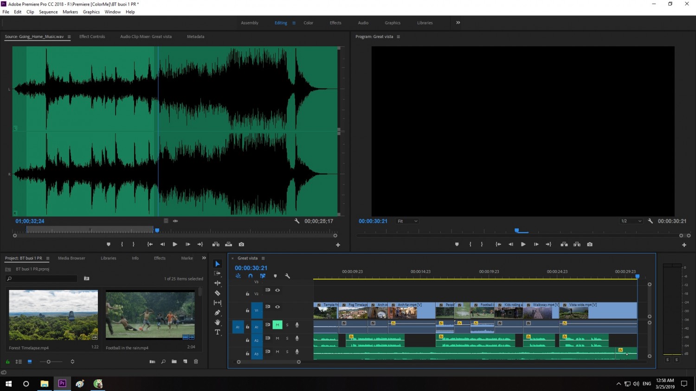Open the Fit zoom level dropdown
Viewport: 696px width, 391px height.
click(407, 221)
